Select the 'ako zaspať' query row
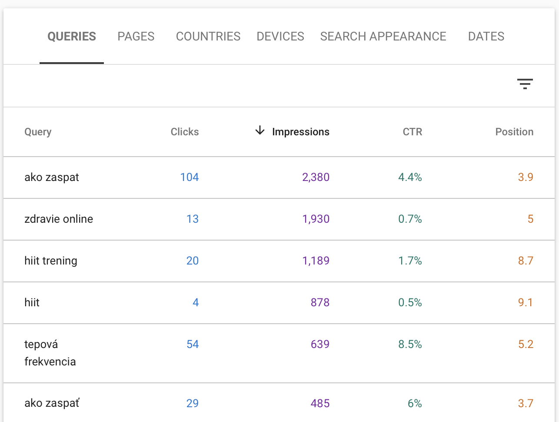Viewport: 559px width, 422px height. (279, 403)
